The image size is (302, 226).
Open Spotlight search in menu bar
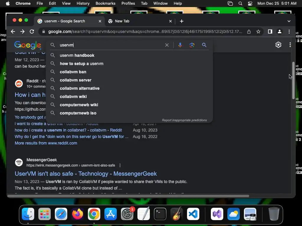[240, 4]
